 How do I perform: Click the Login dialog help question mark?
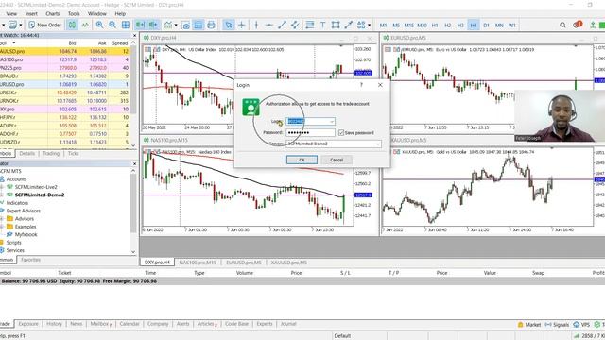point(361,85)
